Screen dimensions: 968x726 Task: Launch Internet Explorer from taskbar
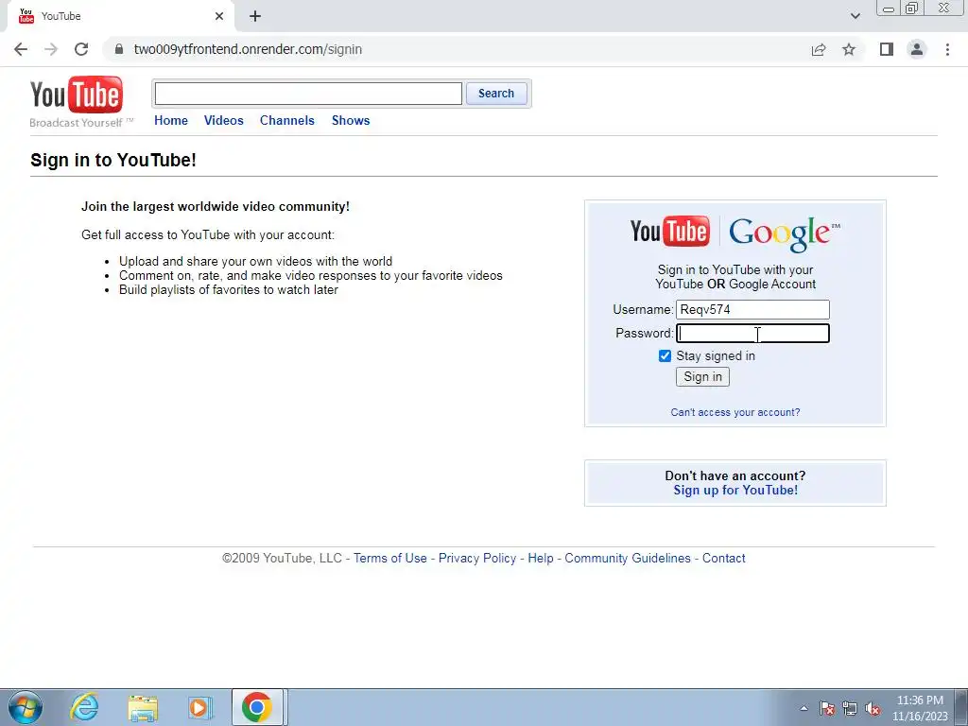click(83, 707)
